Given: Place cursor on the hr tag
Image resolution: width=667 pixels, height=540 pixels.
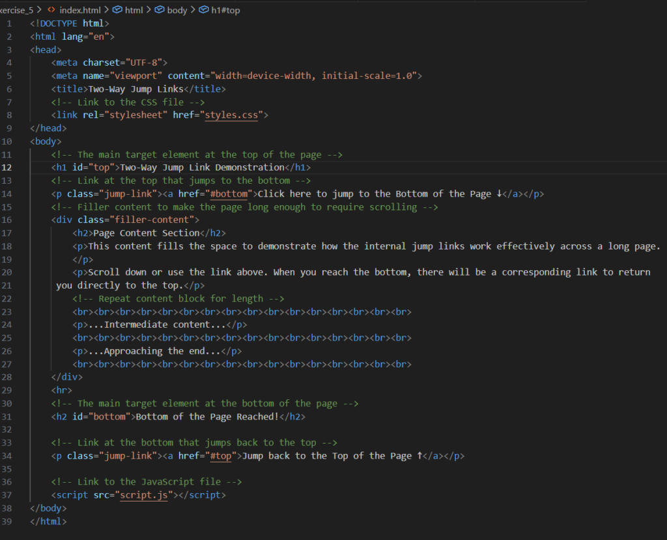Looking at the screenshot, I should tap(62, 390).
